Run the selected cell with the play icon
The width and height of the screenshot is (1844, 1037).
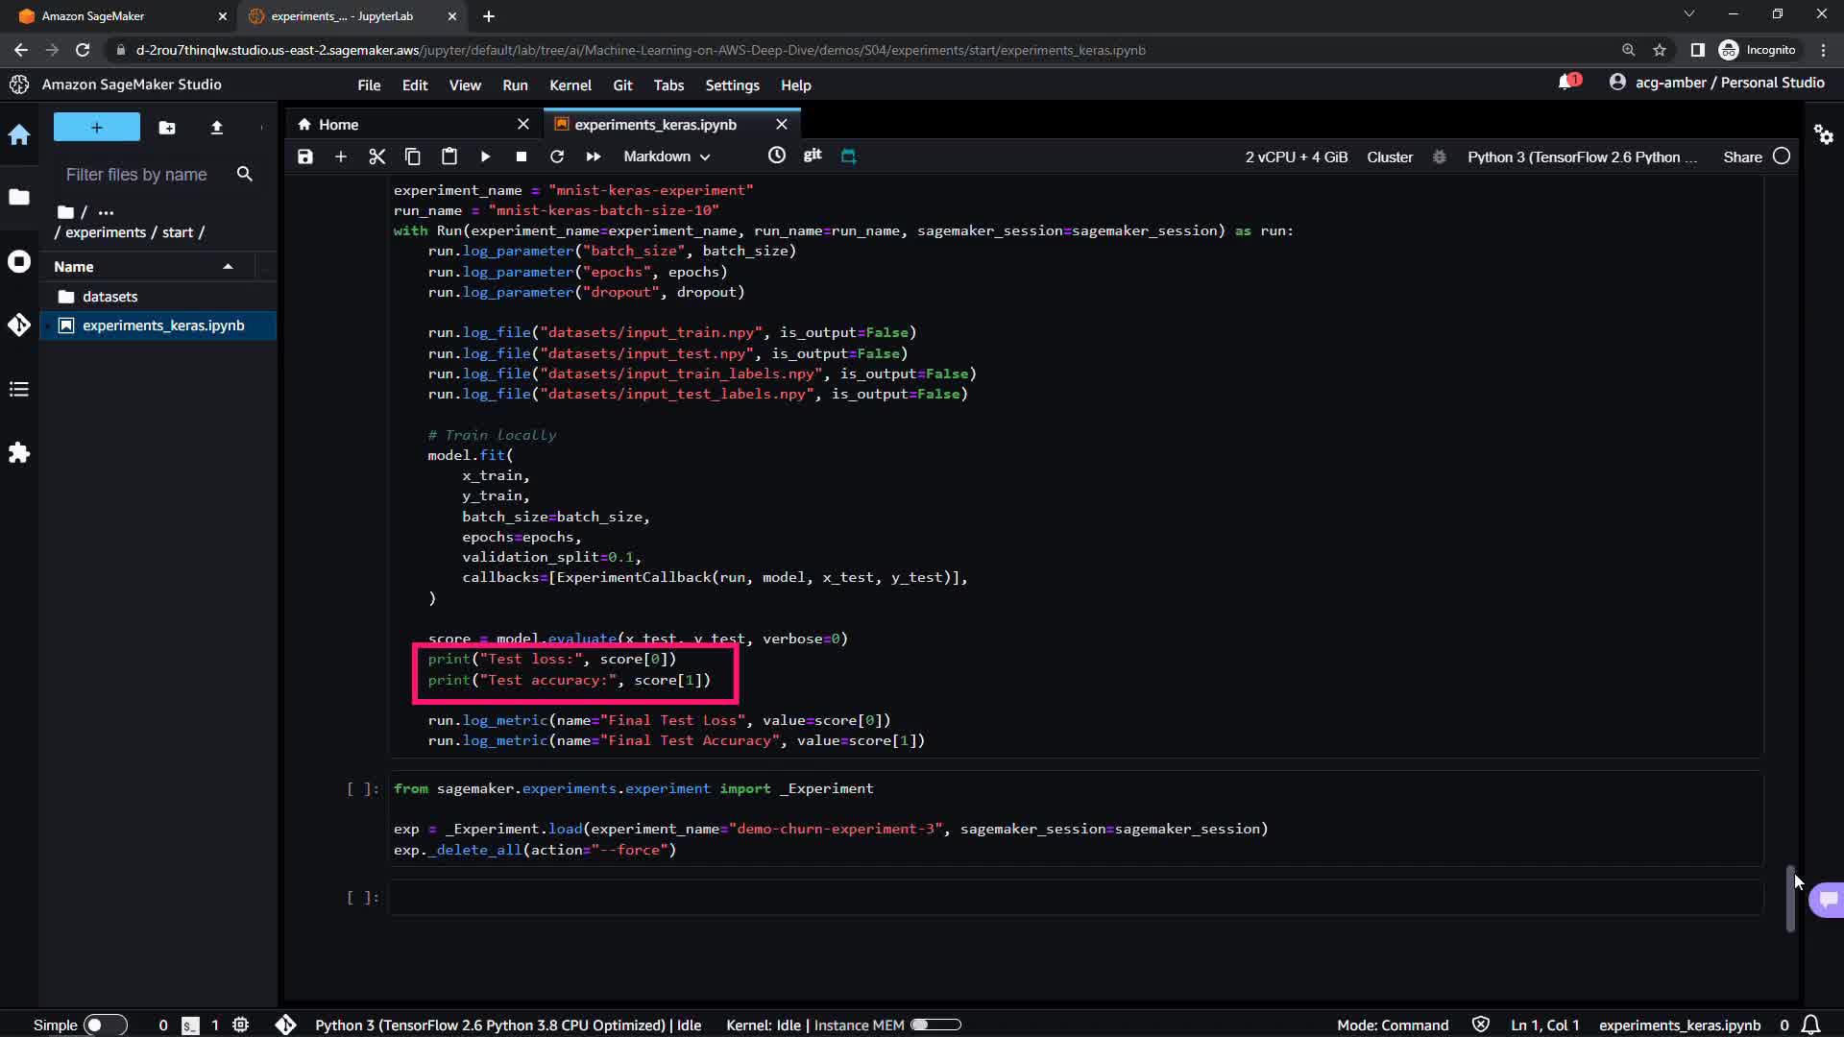point(485,157)
